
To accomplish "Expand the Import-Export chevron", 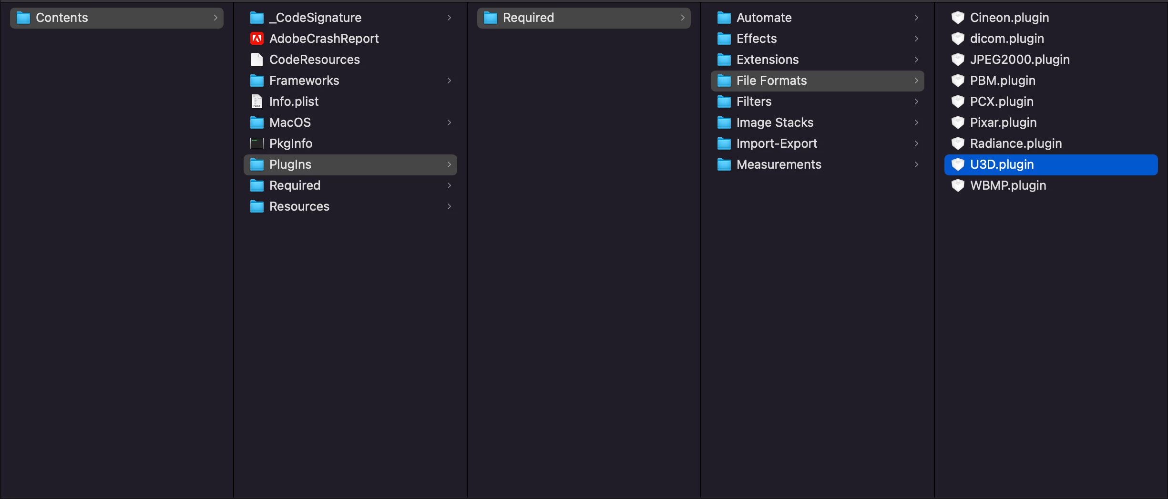I will point(916,143).
